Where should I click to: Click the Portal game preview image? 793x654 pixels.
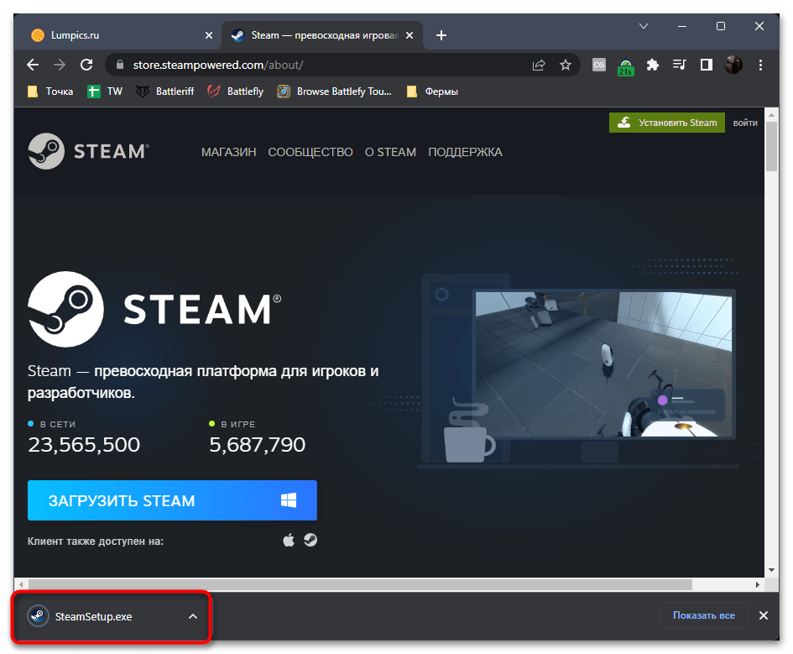click(603, 364)
